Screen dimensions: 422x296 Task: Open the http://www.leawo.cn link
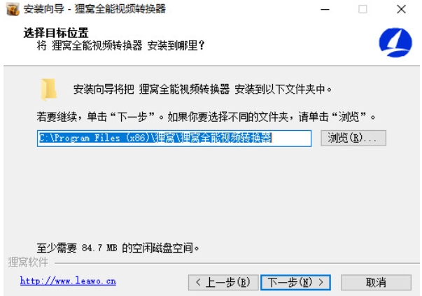pos(68,281)
